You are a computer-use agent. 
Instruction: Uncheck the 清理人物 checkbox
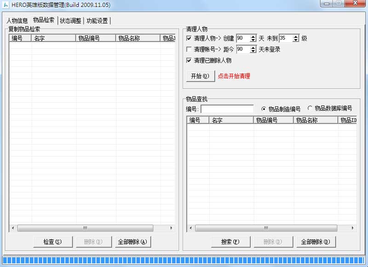coord(189,38)
